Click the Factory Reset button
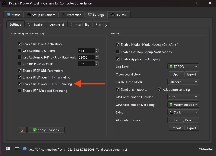The image size is (216, 156). 183,120
